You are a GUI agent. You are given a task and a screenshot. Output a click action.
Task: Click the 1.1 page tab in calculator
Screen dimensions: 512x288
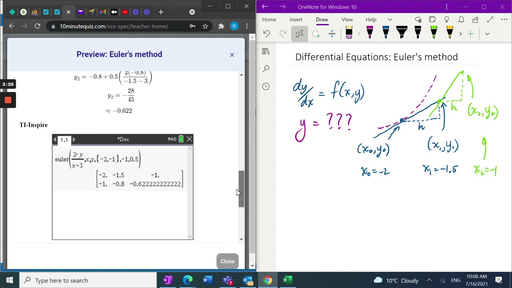[64, 140]
